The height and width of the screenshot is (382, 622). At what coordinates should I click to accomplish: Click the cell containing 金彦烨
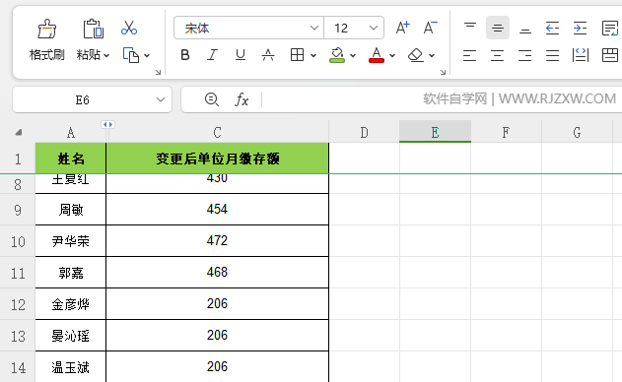point(71,304)
